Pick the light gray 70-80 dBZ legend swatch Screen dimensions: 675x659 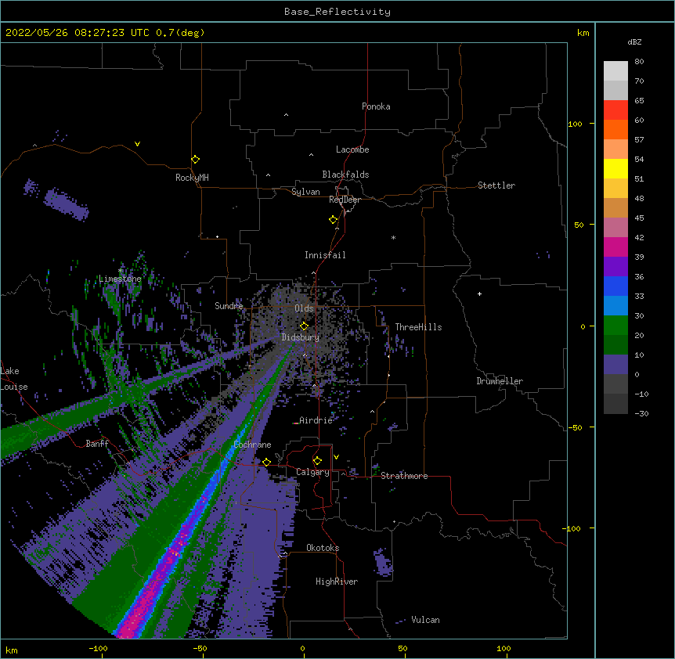tap(615, 71)
